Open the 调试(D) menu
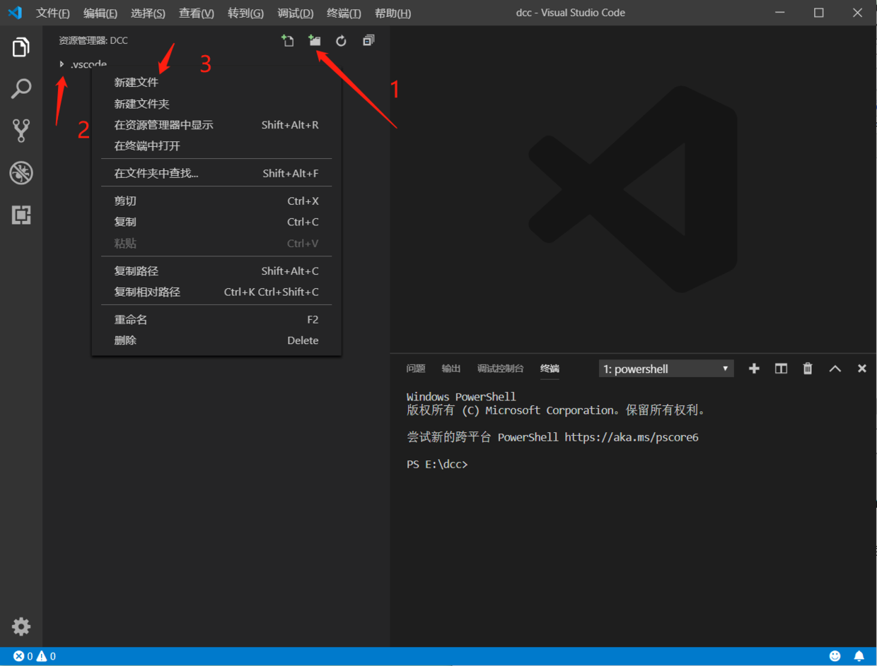The image size is (877, 666). (x=296, y=13)
